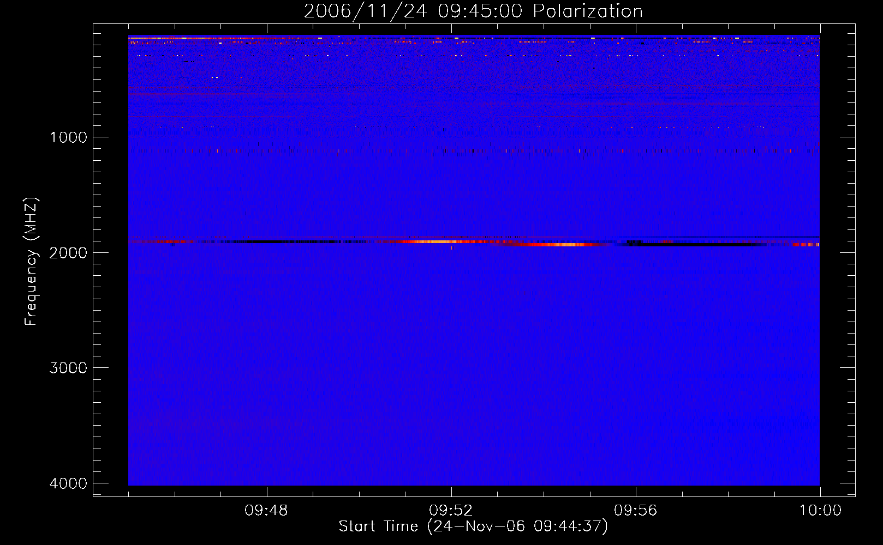Click the 10:00 time tick label
The image size is (883, 545).
pyautogui.click(x=820, y=511)
